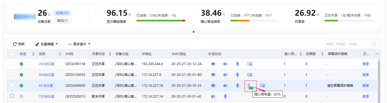Click the microphone icon in AC会议室 row
The width and height of the screenshot is (387, 103).
237,86
